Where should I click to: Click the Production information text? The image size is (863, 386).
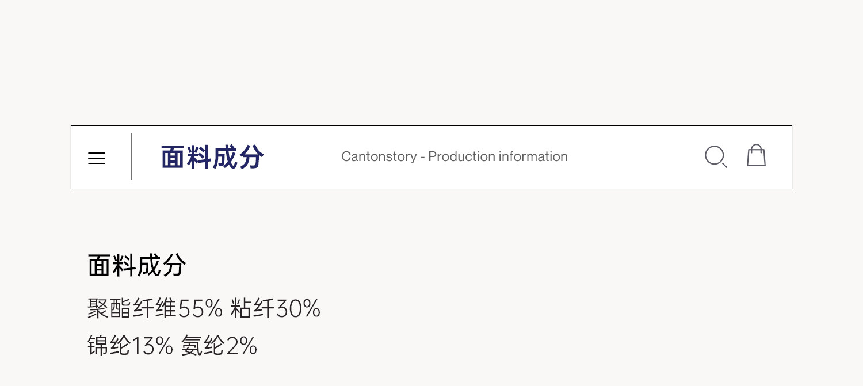pyautogui.click(x=498, y=156)
